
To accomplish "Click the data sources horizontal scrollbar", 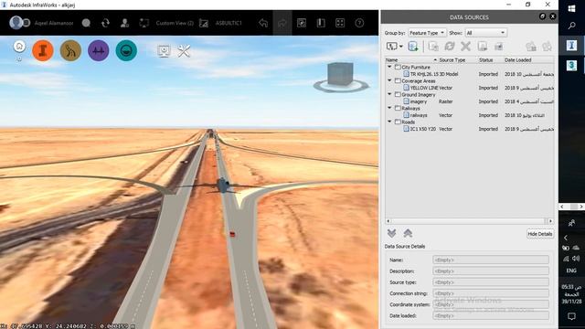I will tap(469, 221).
